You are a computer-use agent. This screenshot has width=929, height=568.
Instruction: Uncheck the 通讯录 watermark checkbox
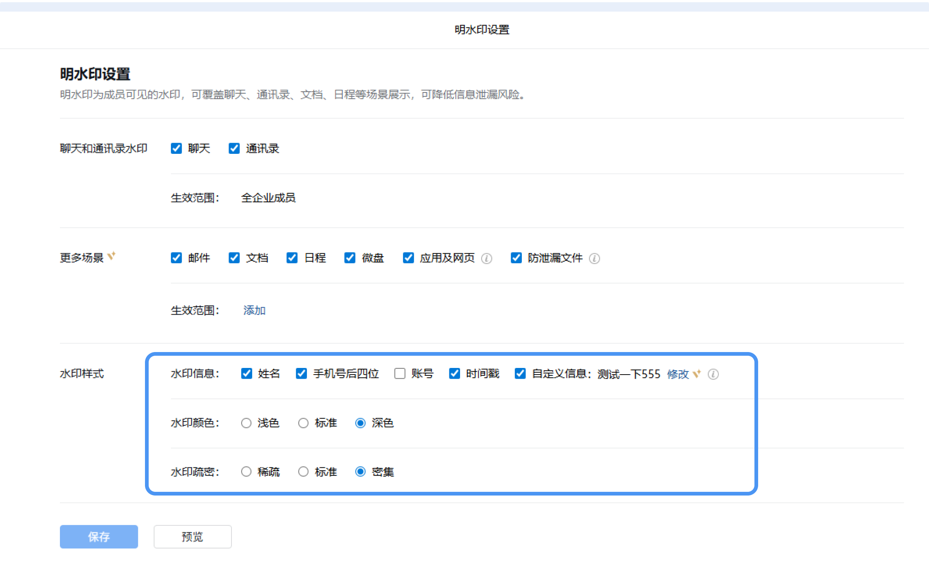(234, 149)
